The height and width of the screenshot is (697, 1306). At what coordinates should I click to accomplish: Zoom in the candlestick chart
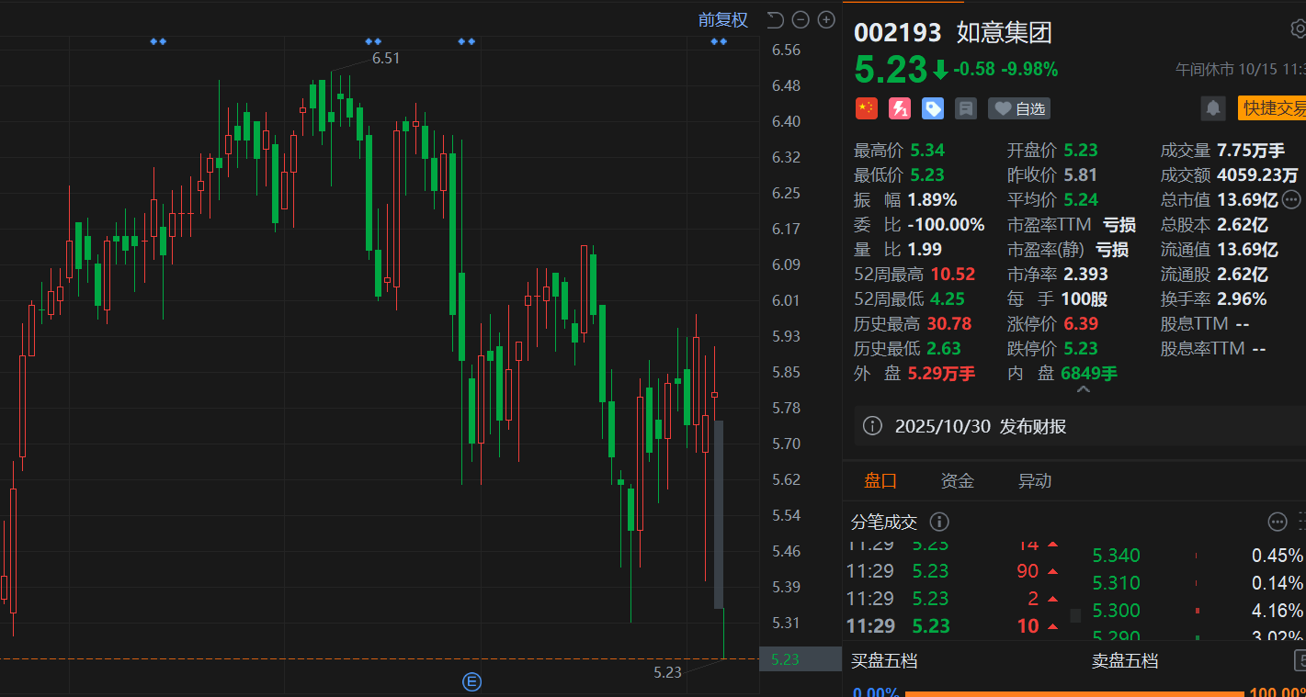826,19
